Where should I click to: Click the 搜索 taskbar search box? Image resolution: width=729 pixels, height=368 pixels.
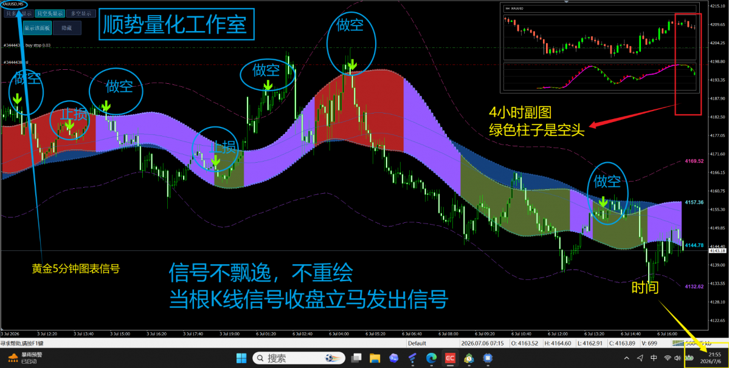click(x=299, y=358)
